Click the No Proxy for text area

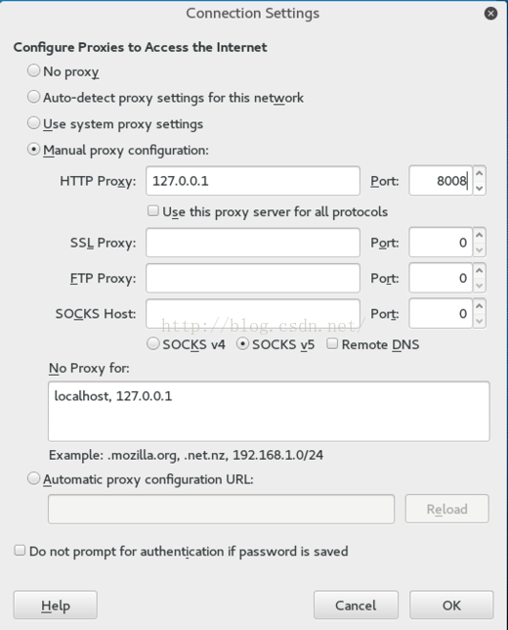click(x=269, y=412)
